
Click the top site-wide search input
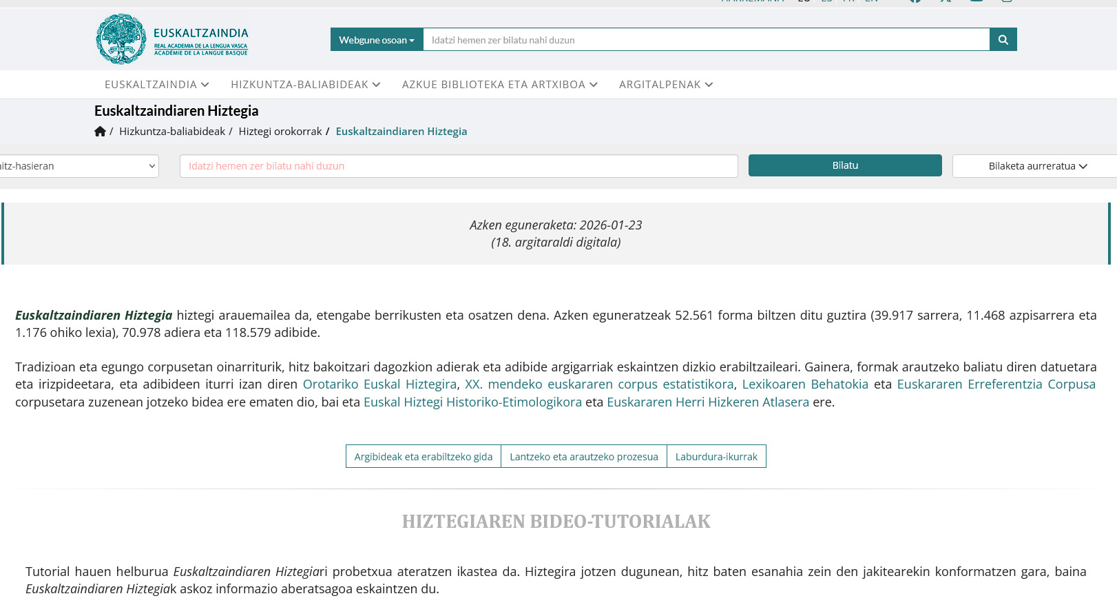click(x=705, y=40)
